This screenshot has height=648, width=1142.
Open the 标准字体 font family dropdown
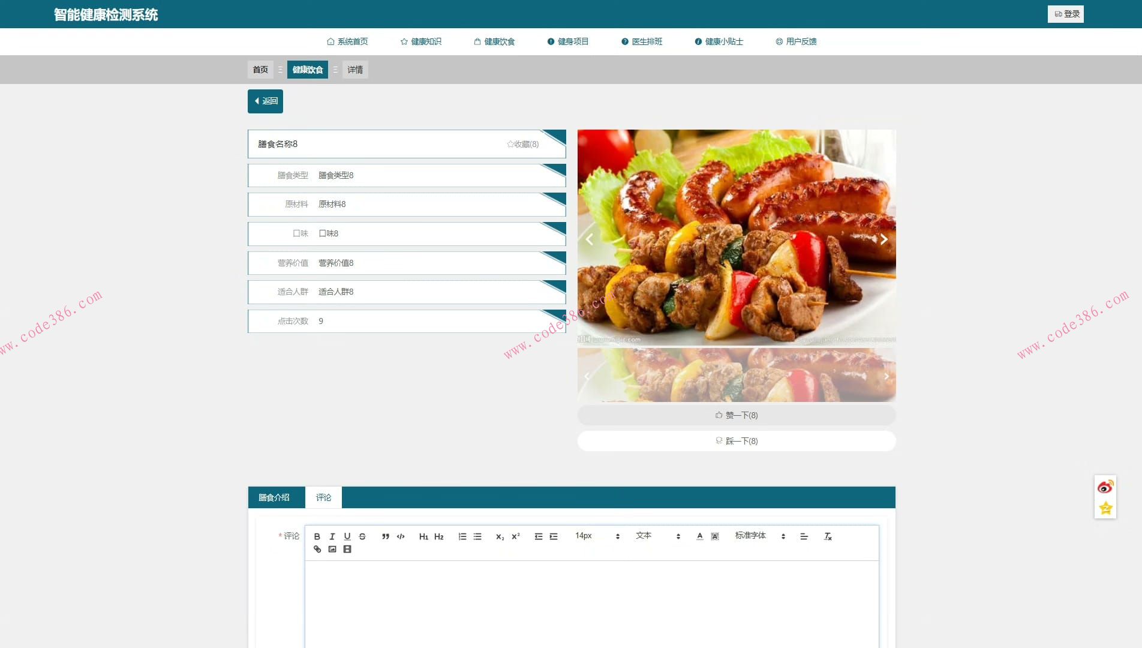pos(760,536)
